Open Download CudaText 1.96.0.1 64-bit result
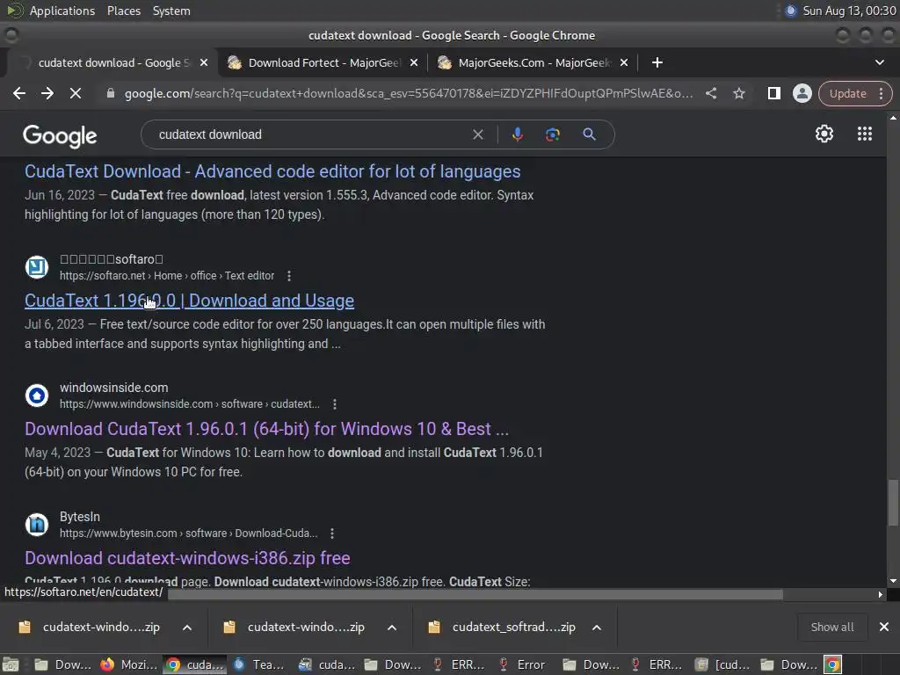Screen dimensions: 900x675 267,429
